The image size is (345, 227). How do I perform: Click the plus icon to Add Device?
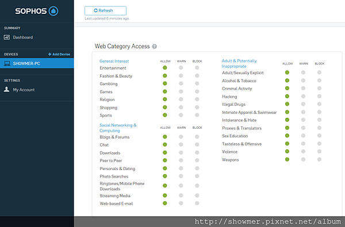49,54
